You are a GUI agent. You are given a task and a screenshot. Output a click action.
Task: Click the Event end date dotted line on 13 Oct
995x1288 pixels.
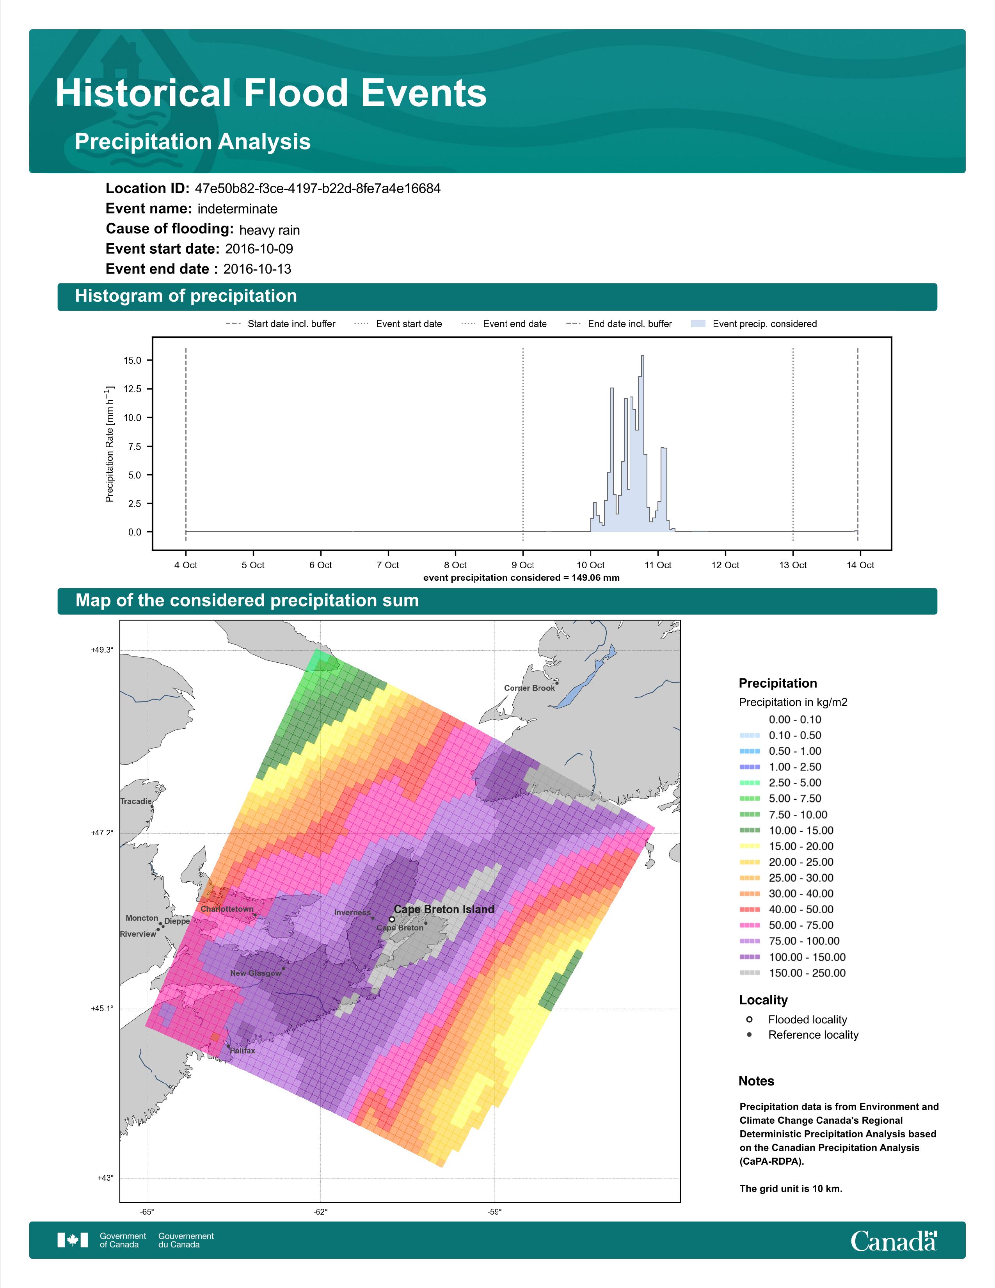pyautogui.click(x=793, y=444)
